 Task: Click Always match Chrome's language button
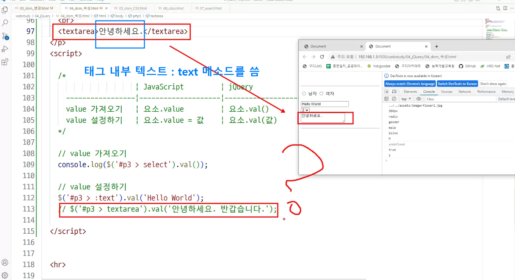pyautogui.click(x=410, y=84)
